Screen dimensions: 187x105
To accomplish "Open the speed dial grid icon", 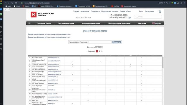I will pyautogui.click(x=16, y=3).
